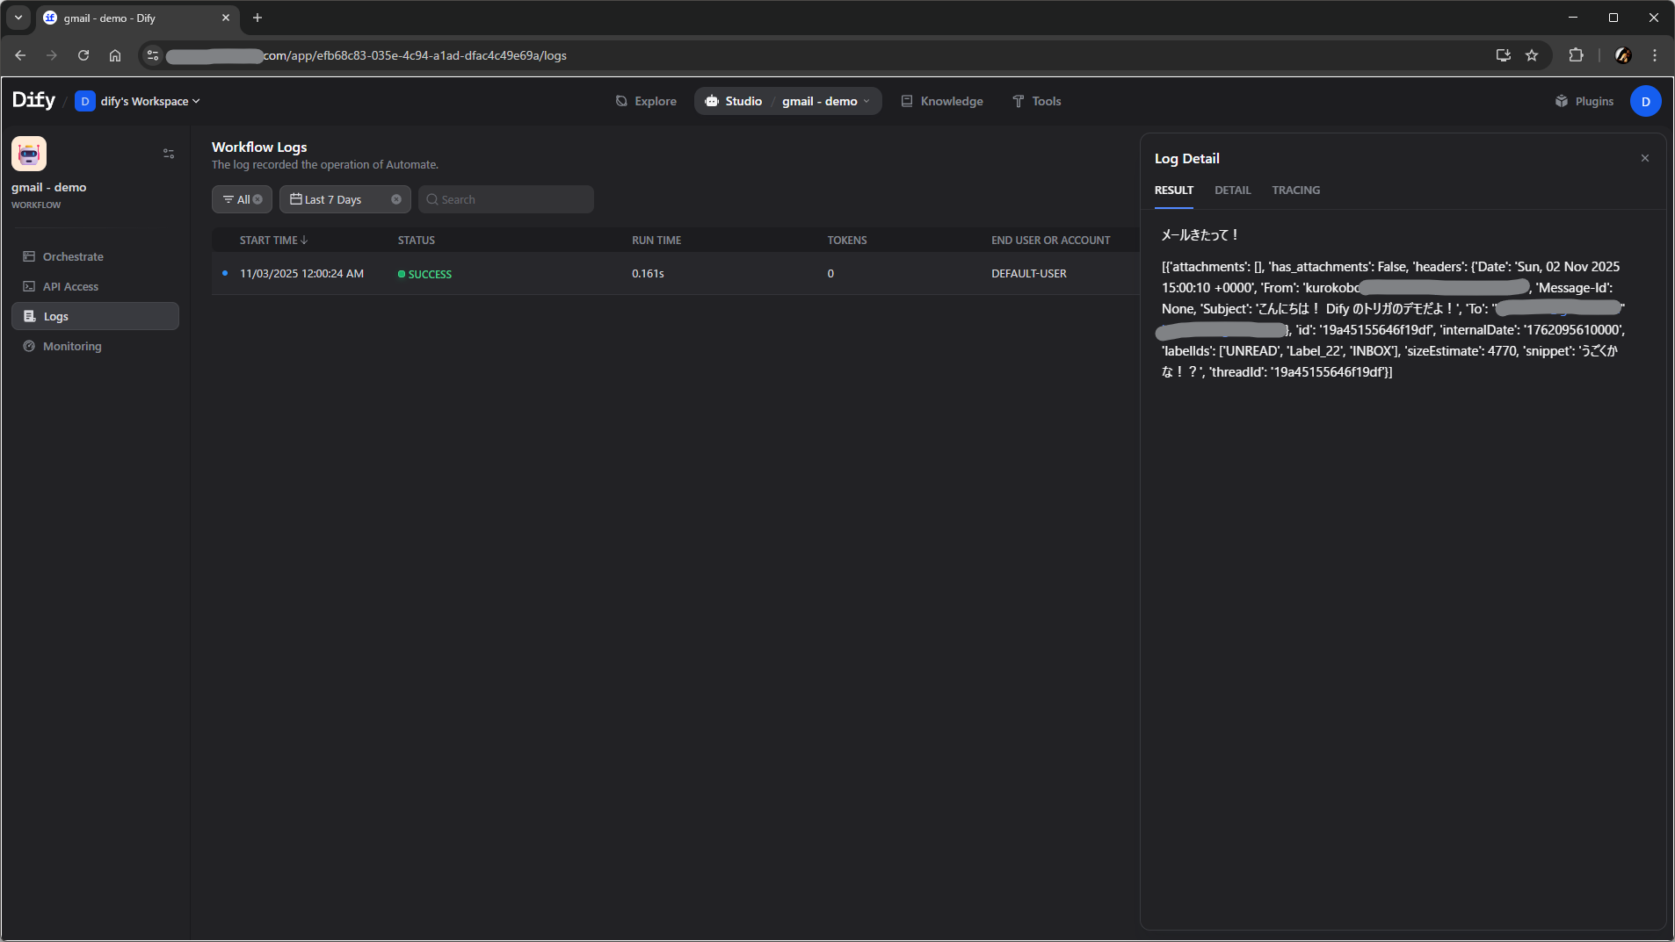Clear the All status filter
This screenshot has width=1675, height=942.
[257, 199]
